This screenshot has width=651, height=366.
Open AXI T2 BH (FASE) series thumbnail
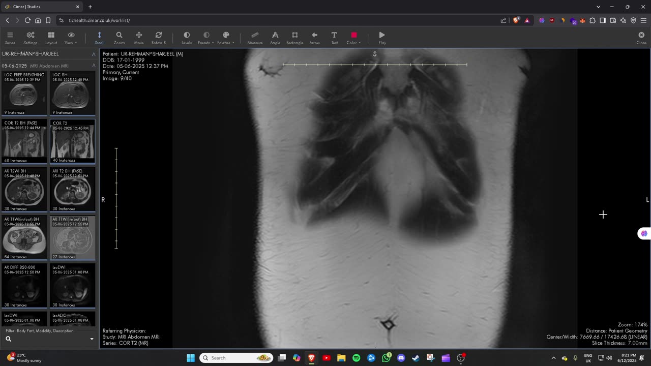(x=72, y=190)
